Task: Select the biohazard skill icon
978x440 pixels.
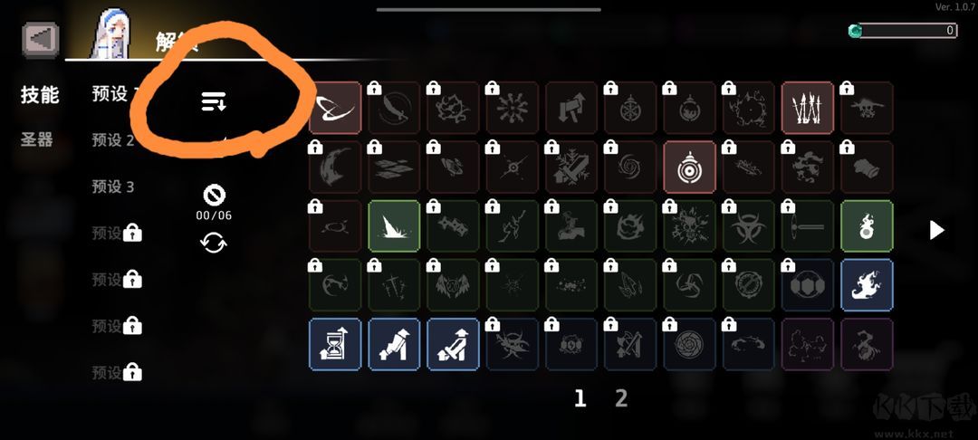Action: 749,227
